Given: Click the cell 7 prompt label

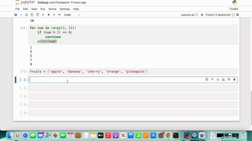Looking at the screenshot, I should tap(23, 71).
